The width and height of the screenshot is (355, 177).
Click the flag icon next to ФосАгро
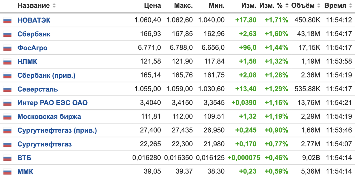click(7, 48)
